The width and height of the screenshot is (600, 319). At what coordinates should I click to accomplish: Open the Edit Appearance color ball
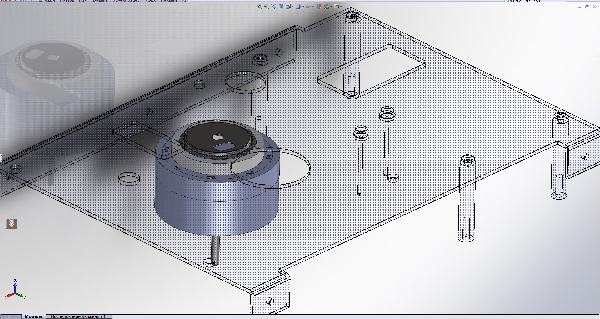click(319, 6)
